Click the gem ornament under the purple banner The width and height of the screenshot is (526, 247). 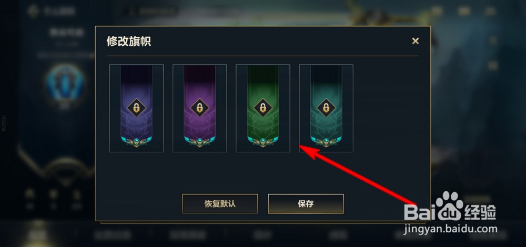(x=199, y=141)
